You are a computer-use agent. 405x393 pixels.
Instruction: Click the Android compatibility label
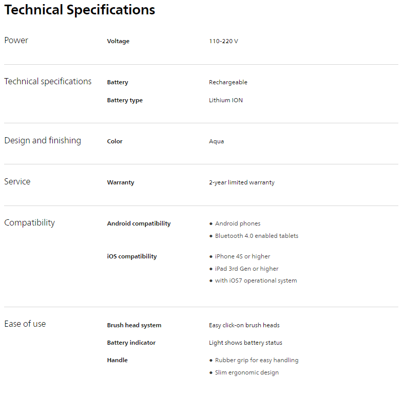[139, 223]
